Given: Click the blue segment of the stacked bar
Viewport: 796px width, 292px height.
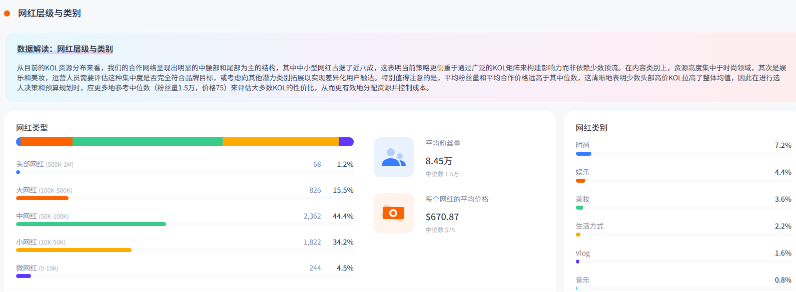Looking at the screenshot, I should click(18, 142).
